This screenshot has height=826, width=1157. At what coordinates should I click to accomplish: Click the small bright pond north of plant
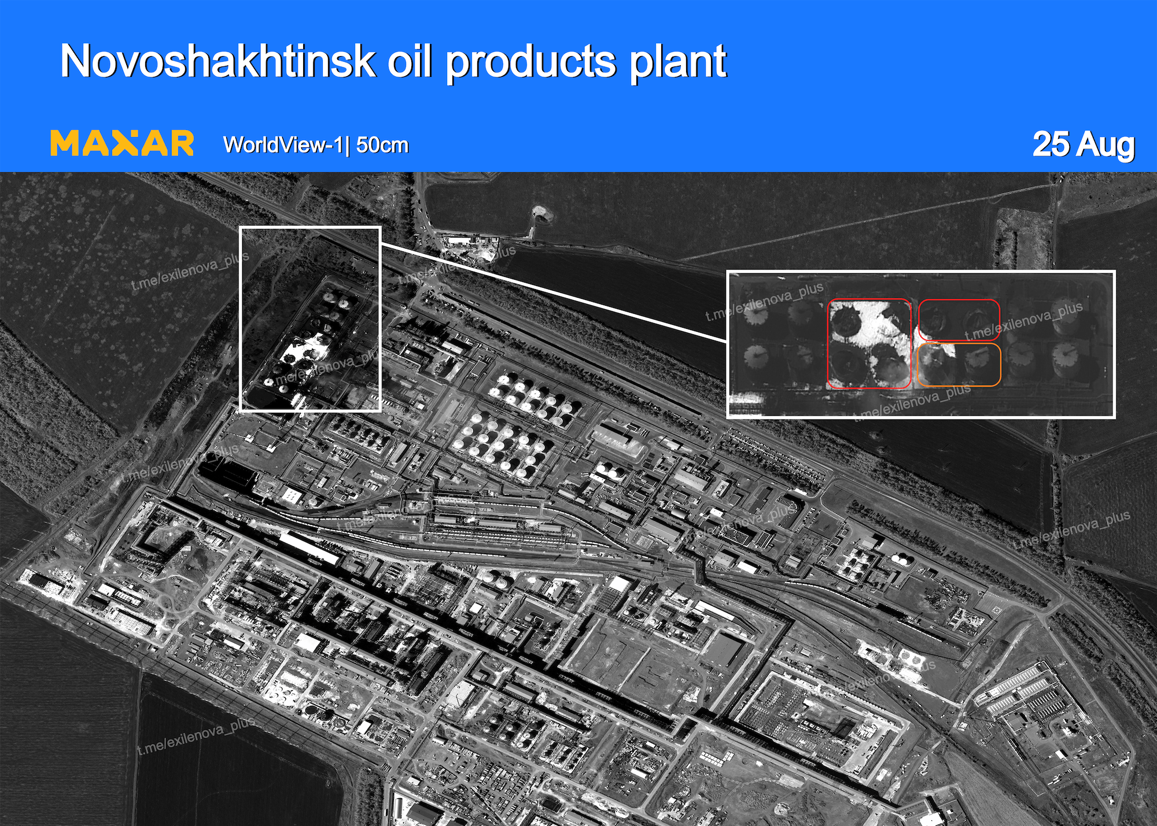tap(543, 214)
